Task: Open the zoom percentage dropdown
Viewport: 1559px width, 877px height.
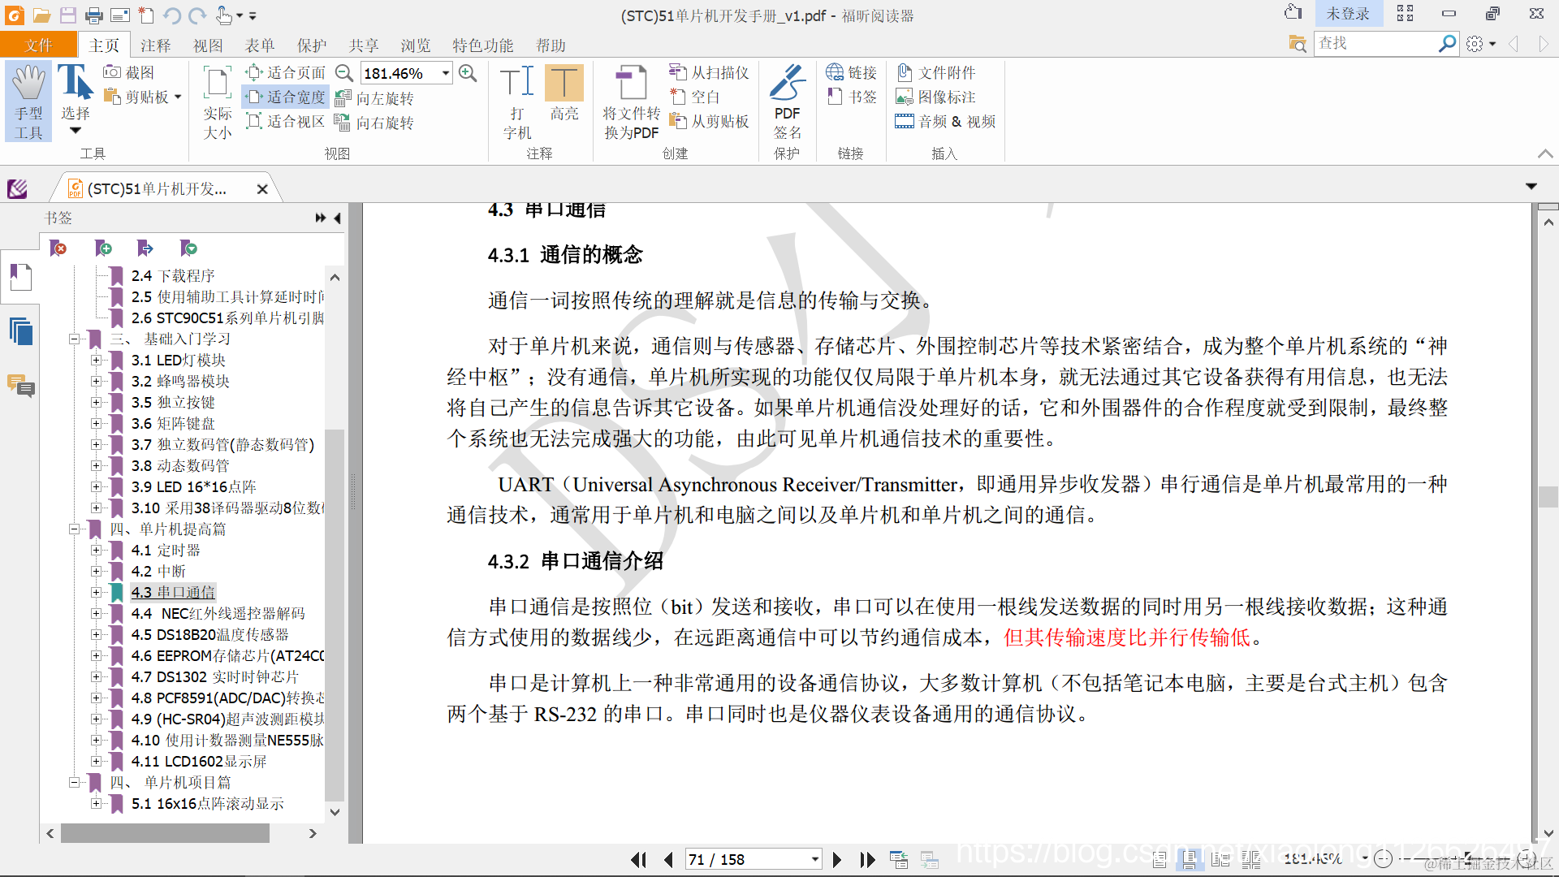Action: click(446, 73)
